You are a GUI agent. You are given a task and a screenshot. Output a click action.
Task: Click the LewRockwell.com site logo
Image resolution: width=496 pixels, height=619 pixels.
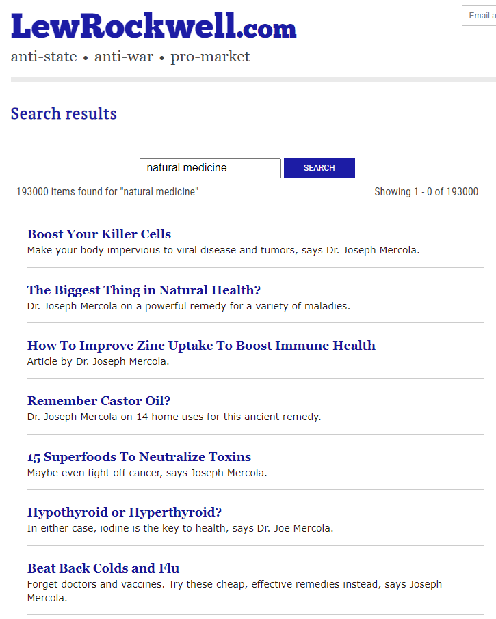(153, 26)
